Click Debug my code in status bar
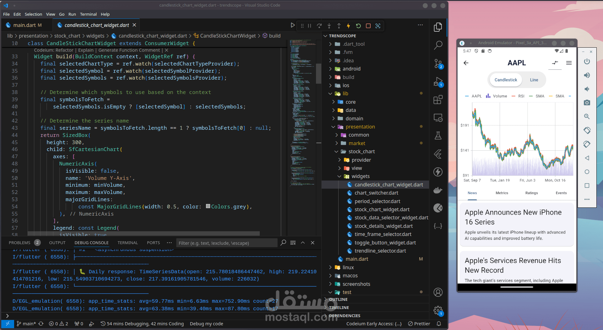The image size is (603, 330). click(206, 324)
